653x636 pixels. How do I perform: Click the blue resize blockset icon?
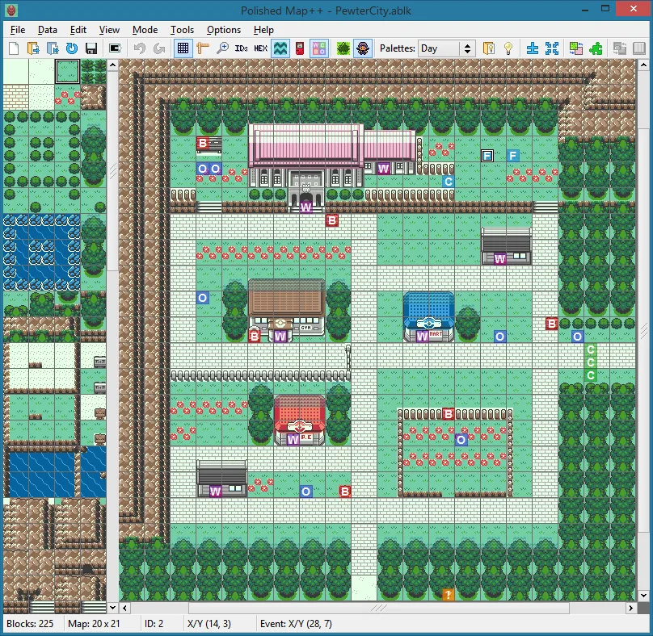coord(533,48)
